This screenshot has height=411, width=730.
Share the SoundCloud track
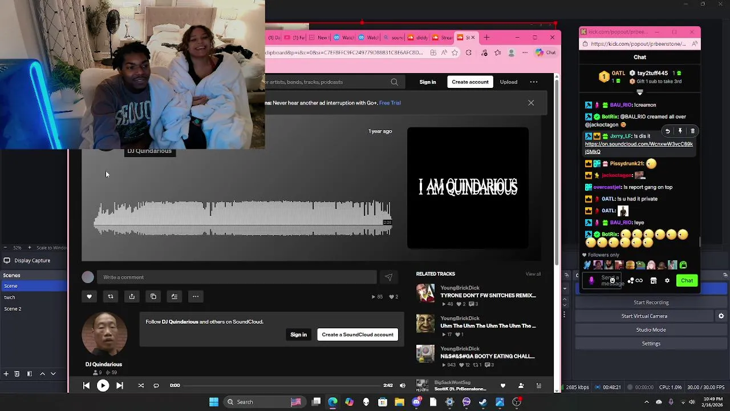coord(132,296)
